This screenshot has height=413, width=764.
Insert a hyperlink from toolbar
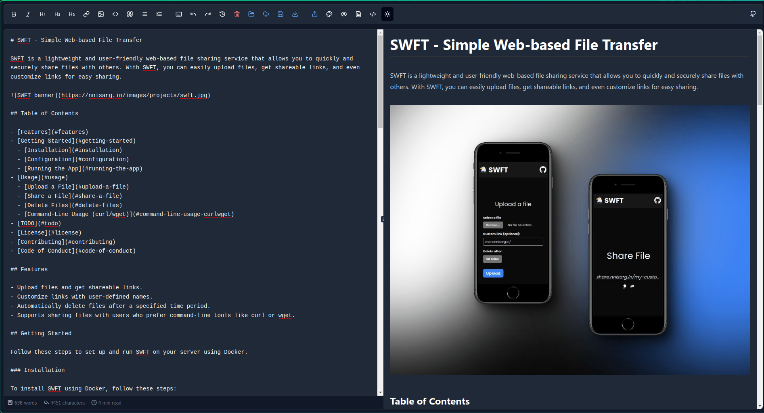[86, 14]
